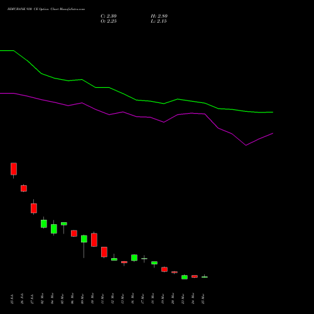Click the 13 Mar date axis label
The height and width of the screenshot is (314, 314).
(122, 298)
